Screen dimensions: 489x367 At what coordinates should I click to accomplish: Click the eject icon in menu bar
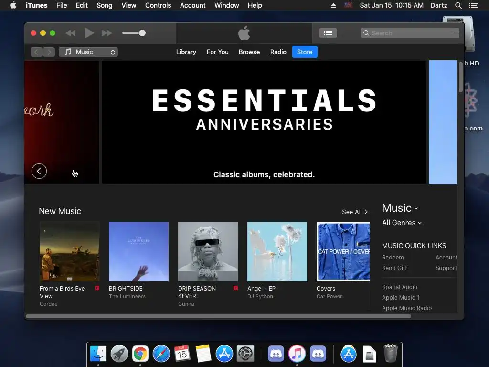click(333, 5)
